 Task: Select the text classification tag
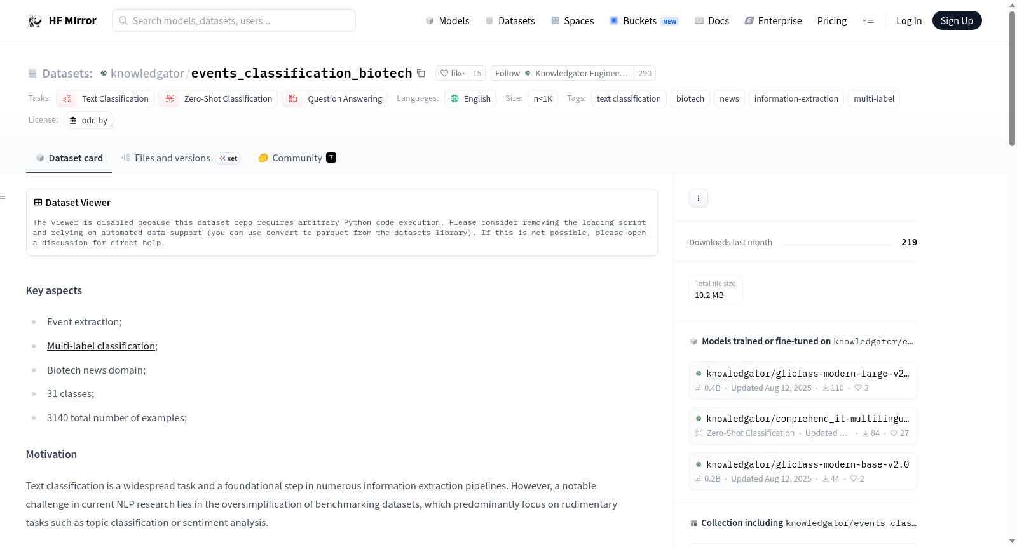(x=629, y=98)
